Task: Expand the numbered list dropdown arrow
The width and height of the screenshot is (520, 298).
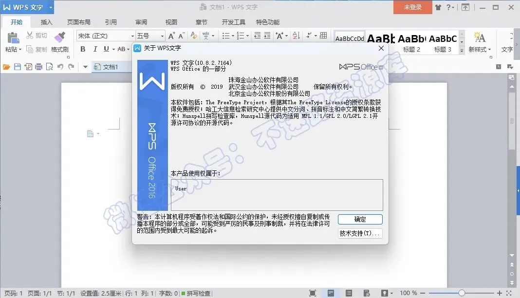Action: pos(247,36)
